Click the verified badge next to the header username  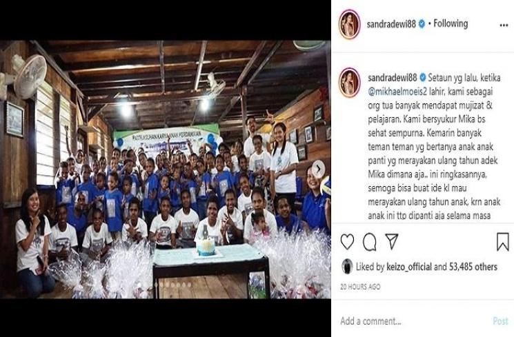pos(422,23)
